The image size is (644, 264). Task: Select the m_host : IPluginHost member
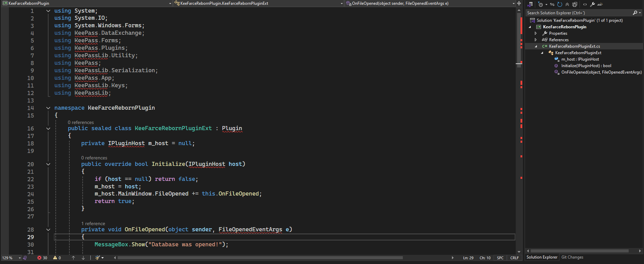click(x=580, y=59)
